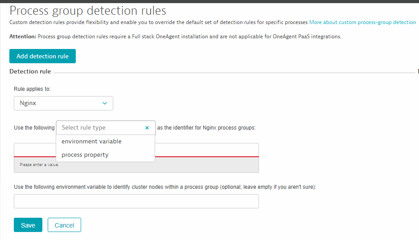Click the Please enter a value message

(39, 165)
